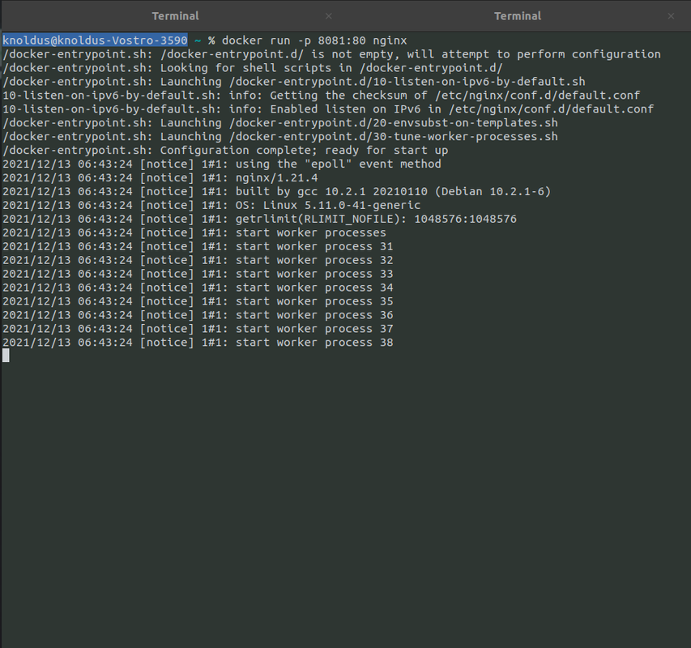The width and height of the screenshot is (691, 648).
Task: Close the second Terminal tab
Action: point(671,16)
